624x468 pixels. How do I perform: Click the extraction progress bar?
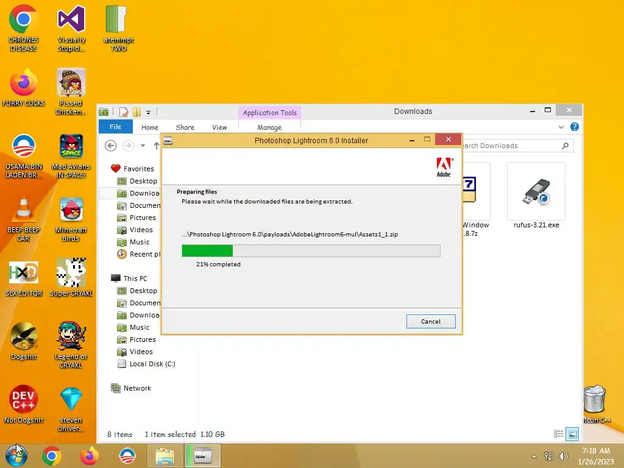coord(311,250)
